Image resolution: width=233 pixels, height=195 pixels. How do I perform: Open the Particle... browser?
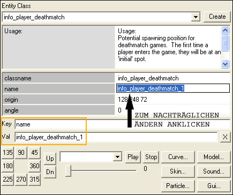coord(178,186)
